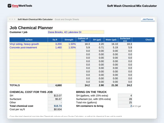Select the 'Concrete post-treatment' cell

click(28, 48)
